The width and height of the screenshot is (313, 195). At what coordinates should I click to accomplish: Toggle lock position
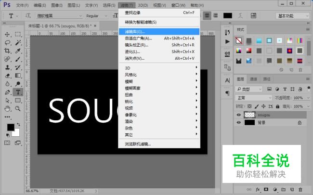click(x=263, y=106)
